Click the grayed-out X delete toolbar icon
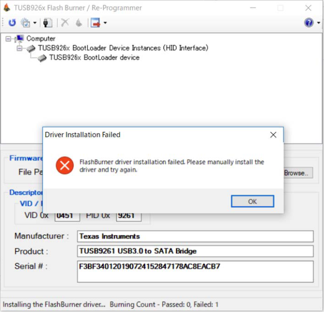 pyautogui.click(x=65, y=22)
